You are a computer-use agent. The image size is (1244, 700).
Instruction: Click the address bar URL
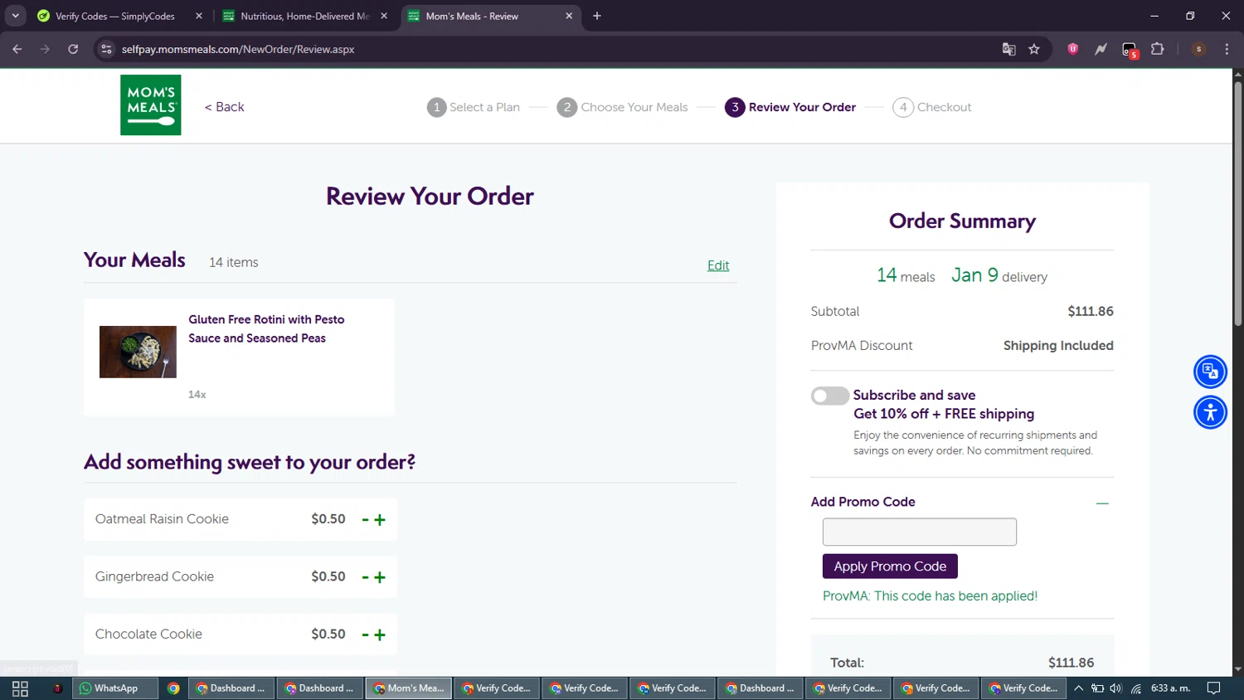click(238, 49)
